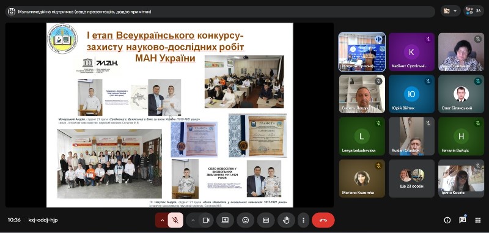Show the 36 participants list

click(474, 11)
